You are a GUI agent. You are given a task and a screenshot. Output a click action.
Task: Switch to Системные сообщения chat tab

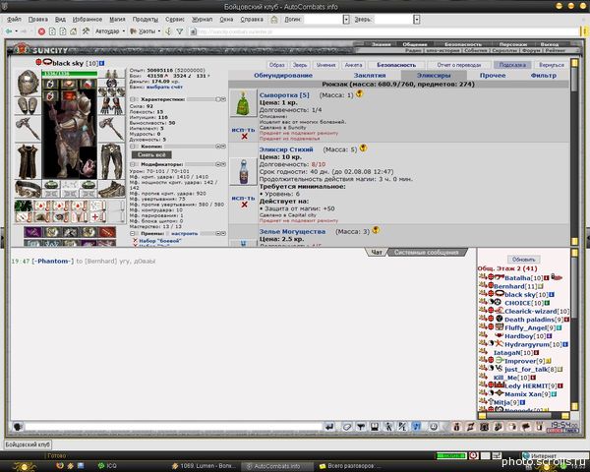click(427, 252)
